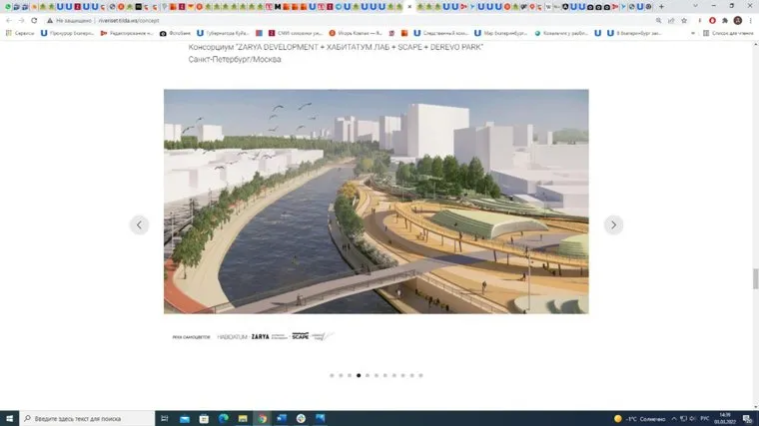
Task: Click the river park concept rendering image
Action: pos(376,202)
